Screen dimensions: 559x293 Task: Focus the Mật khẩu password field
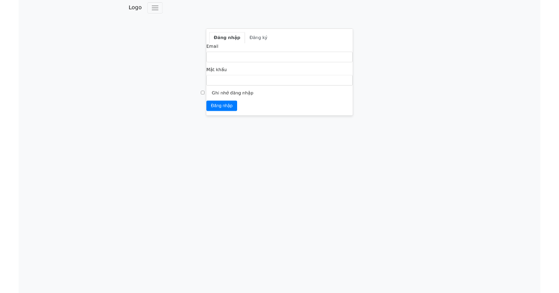279,80
